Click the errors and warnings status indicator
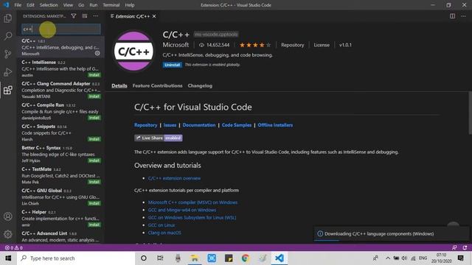Image resolution: width=472 pixels, height=265 pixels. 14,247
